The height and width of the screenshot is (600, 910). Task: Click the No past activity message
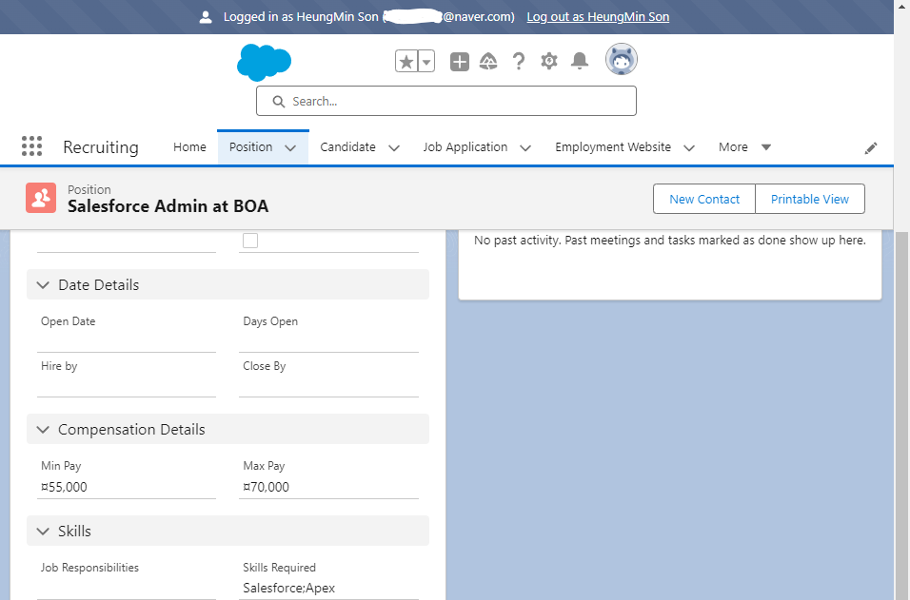coord(670,240)
